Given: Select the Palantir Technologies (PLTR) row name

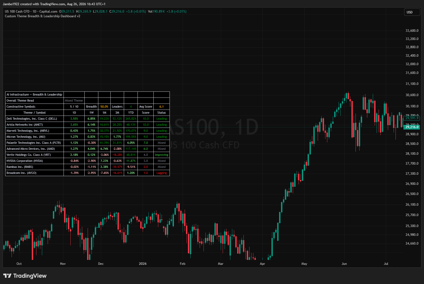Looking at the screenshot, I should click(34, 143).
